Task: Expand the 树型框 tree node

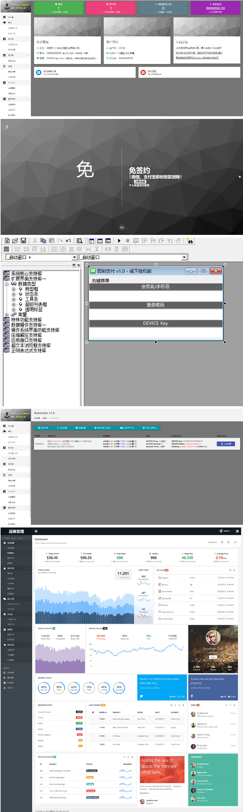Action: point(14,289)
